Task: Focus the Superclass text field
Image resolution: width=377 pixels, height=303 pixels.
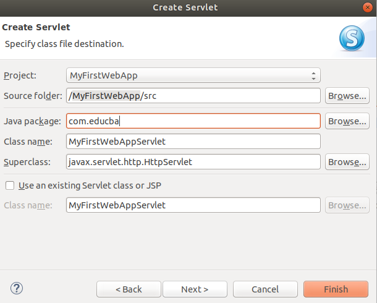Action: pos(193,162)
